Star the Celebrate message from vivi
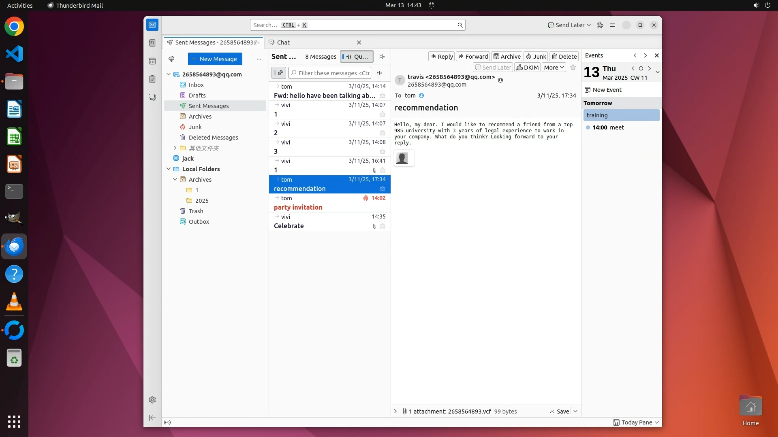This screenshot has width=778, height=437. [382, 226]
